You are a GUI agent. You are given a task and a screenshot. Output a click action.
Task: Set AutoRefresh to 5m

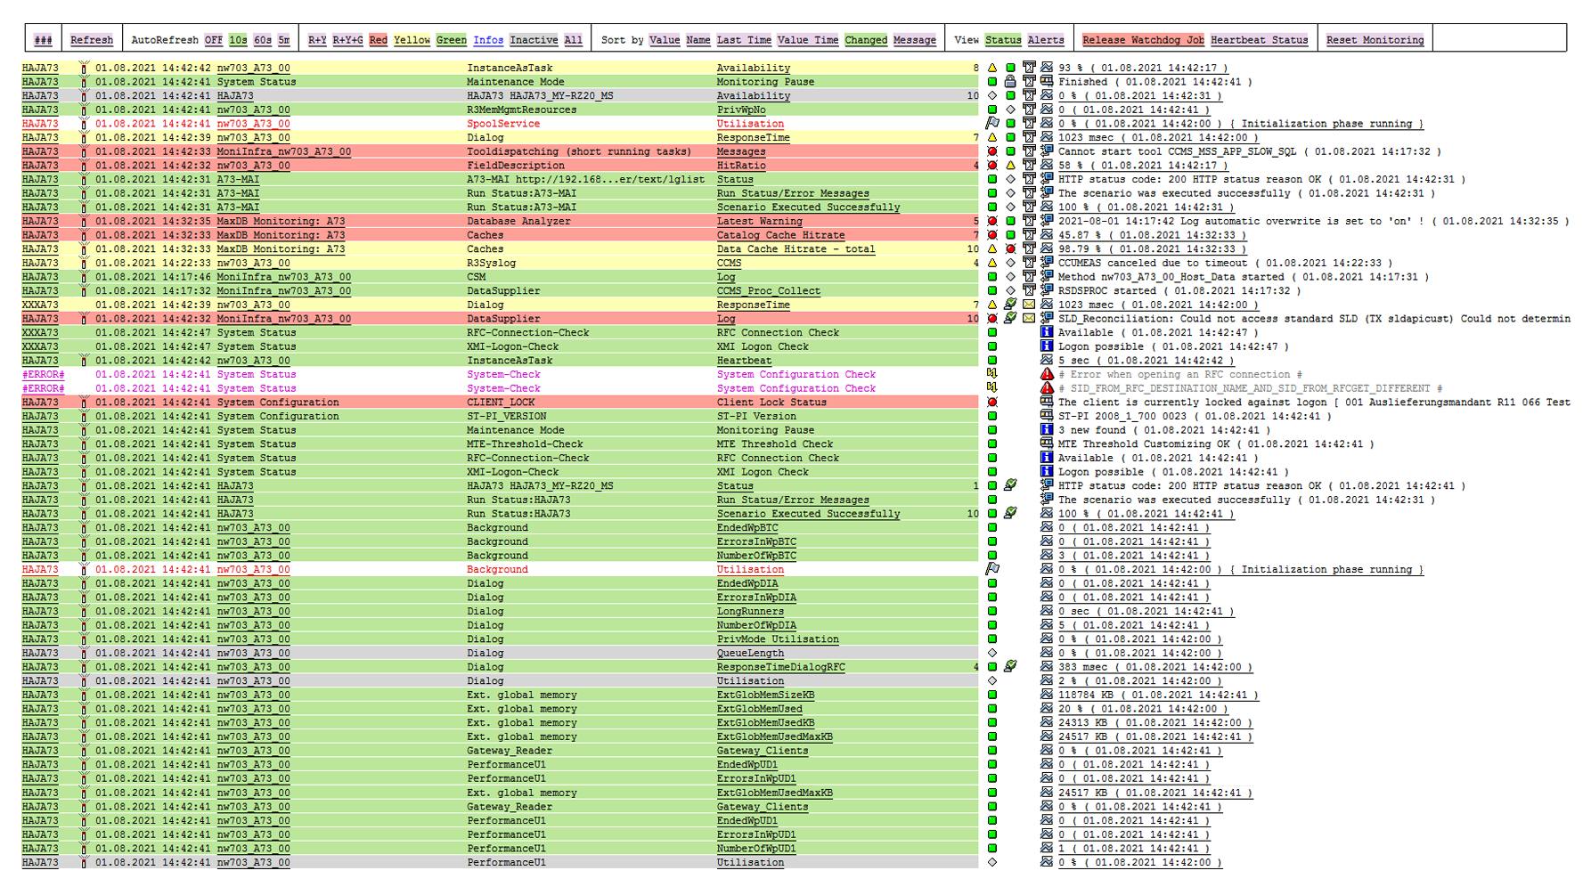pos(283,40)
